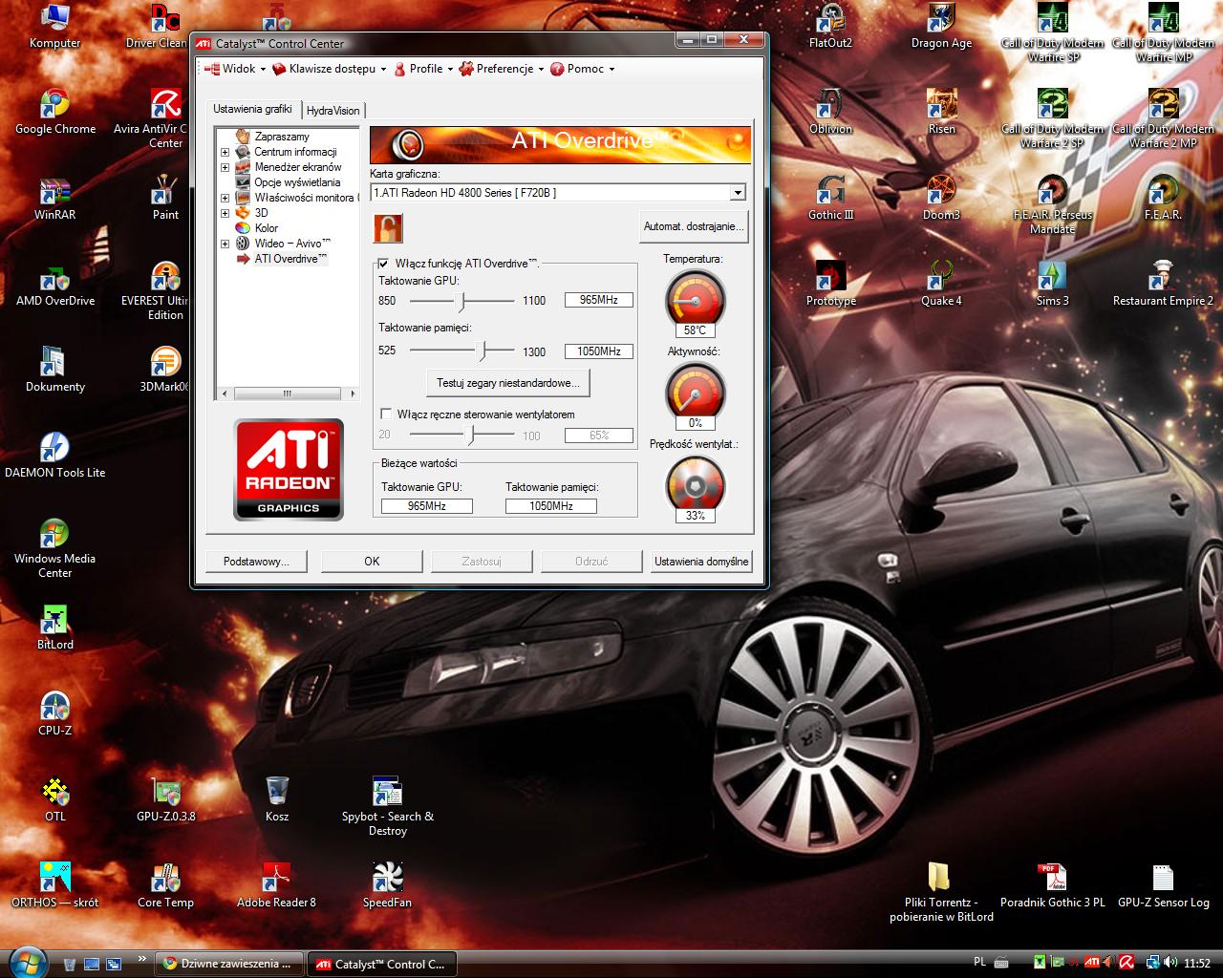Open the Komputer desktop icon
This screenshot has height=978, width=1223.
click(54, 26)
